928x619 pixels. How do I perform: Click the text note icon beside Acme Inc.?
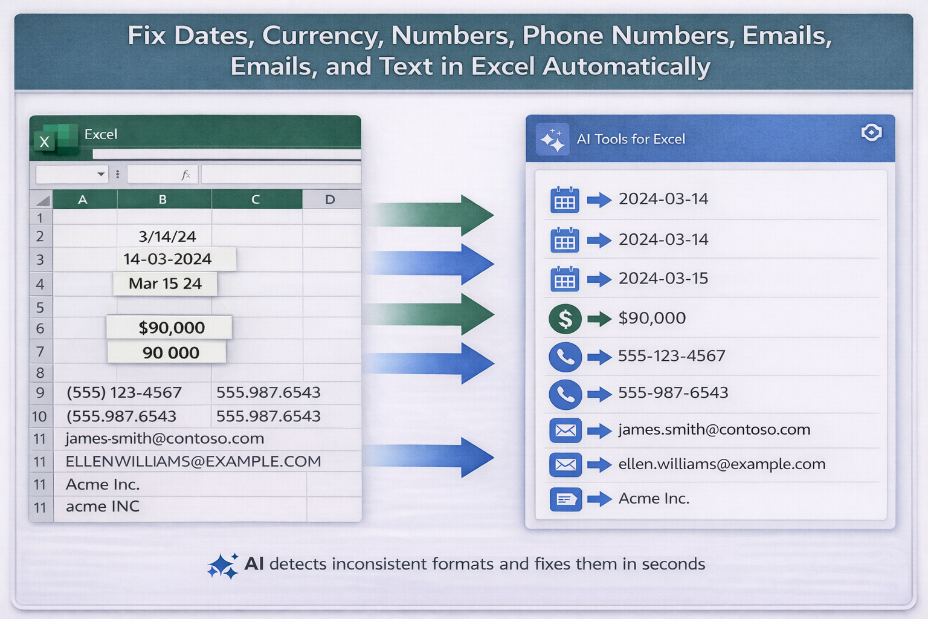click(x=564, y=499)
